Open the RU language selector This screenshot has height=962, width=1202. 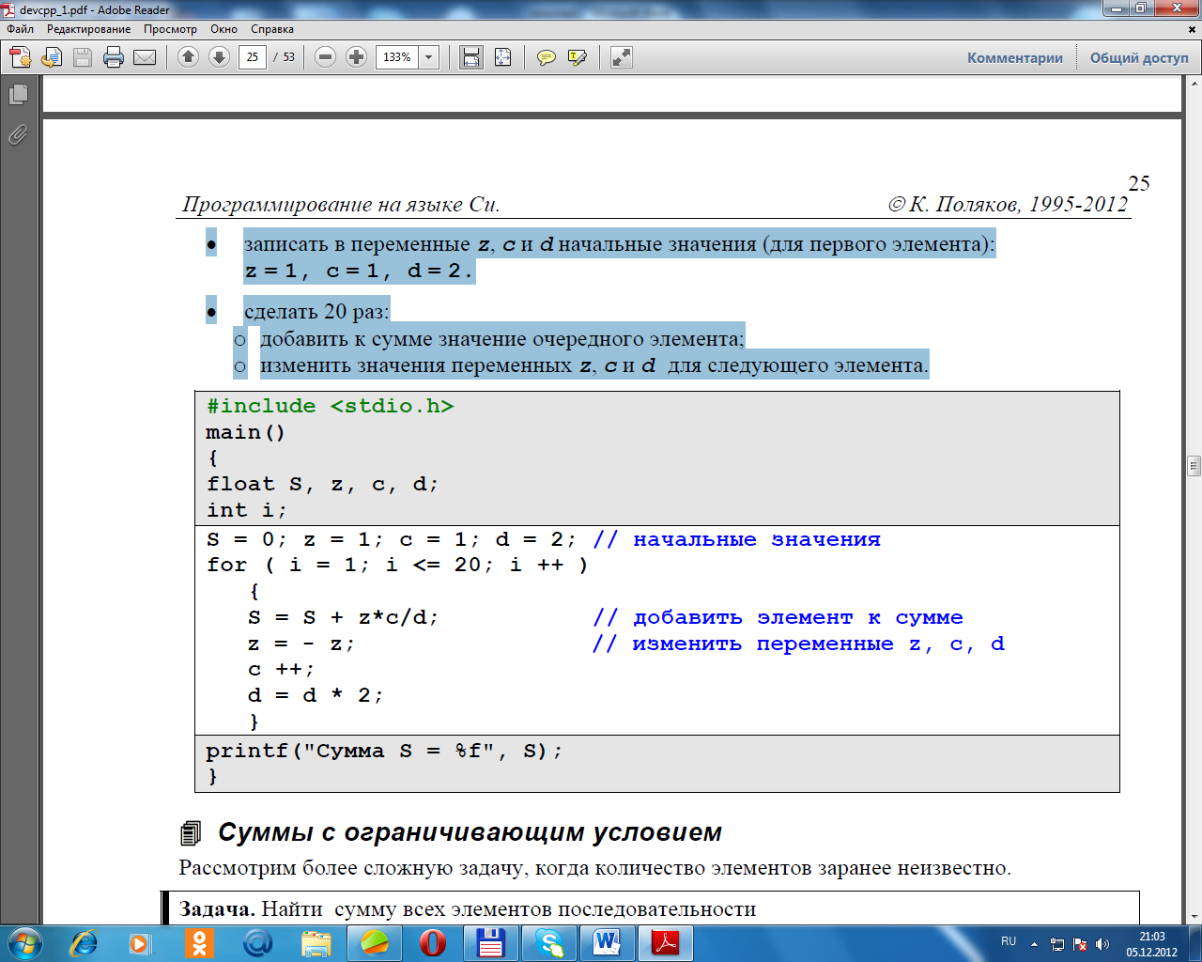(x=1009, y=941)
